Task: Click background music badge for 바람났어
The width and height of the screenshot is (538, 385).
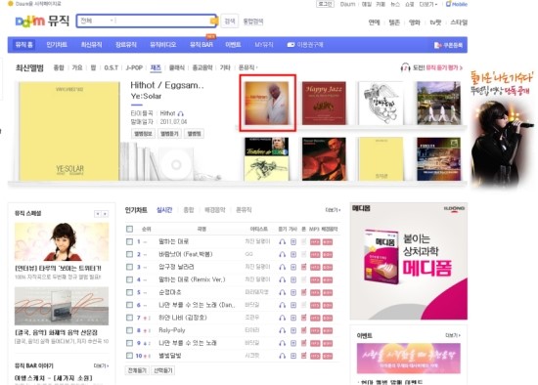Action: pos(328,255)
